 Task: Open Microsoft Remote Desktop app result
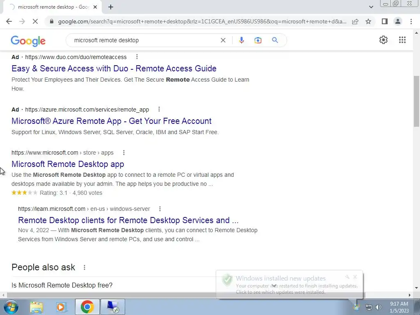[x=68, y=164]
